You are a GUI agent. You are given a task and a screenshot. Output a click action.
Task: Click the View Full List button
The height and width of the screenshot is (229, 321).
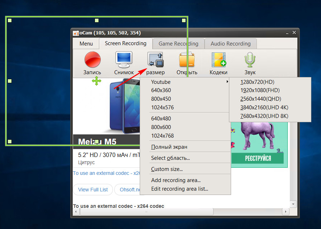coord(93,190)
